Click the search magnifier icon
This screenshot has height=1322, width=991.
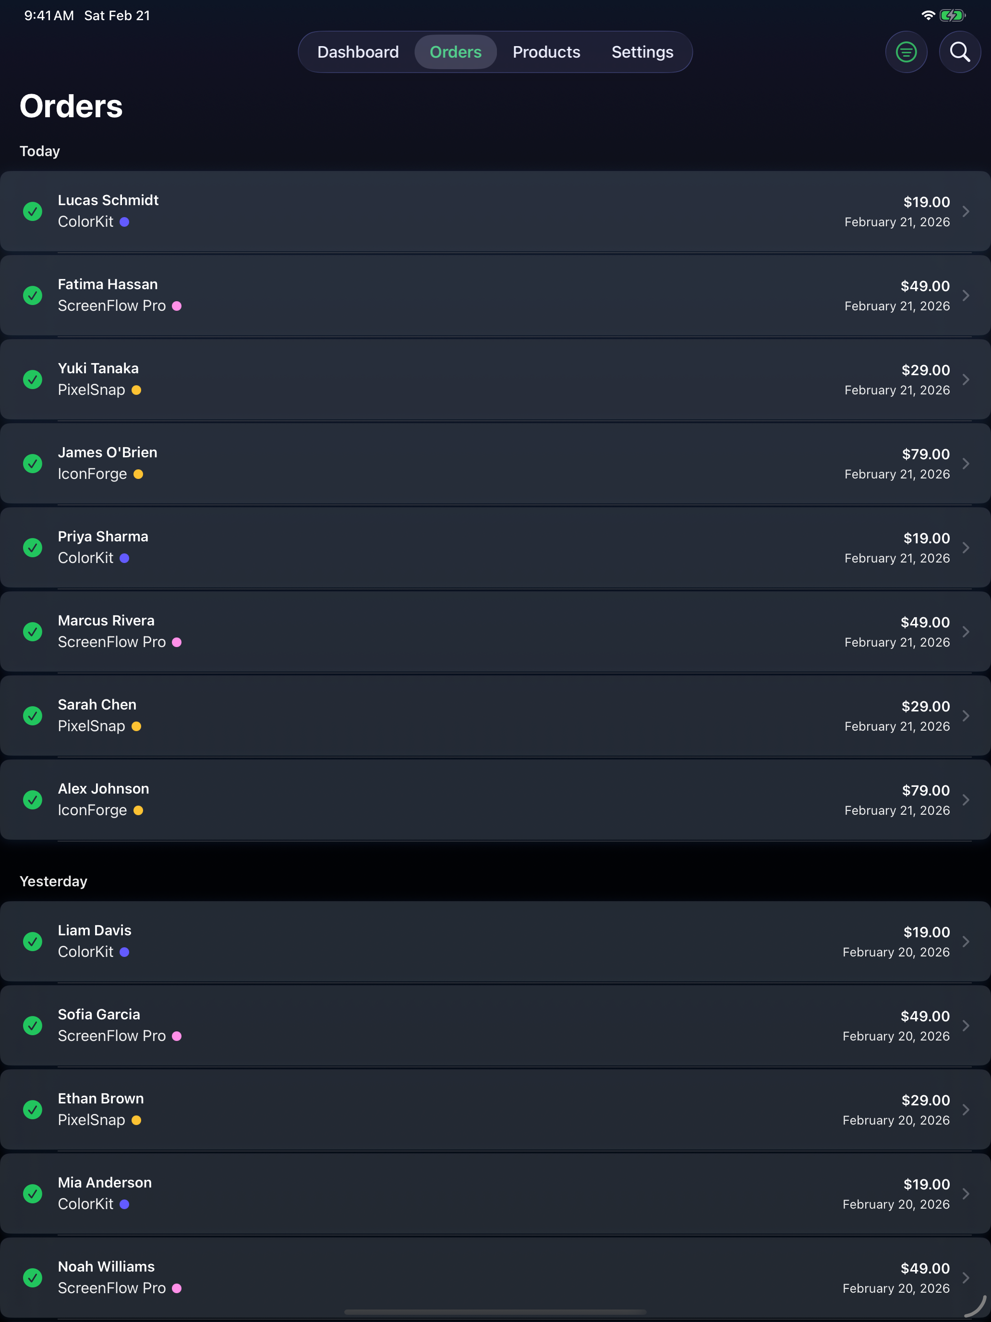click(959, 52)
